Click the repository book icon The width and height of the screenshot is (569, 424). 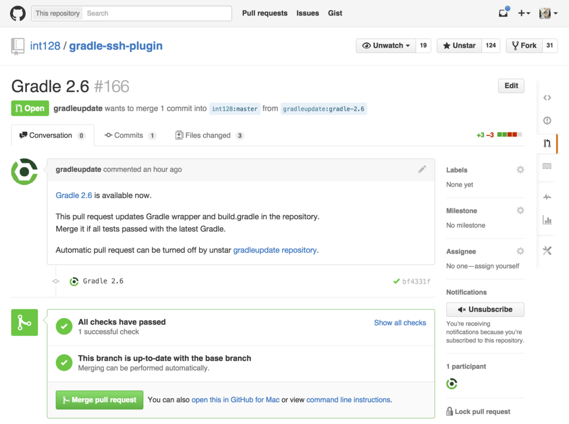click(x=17, y=47)
